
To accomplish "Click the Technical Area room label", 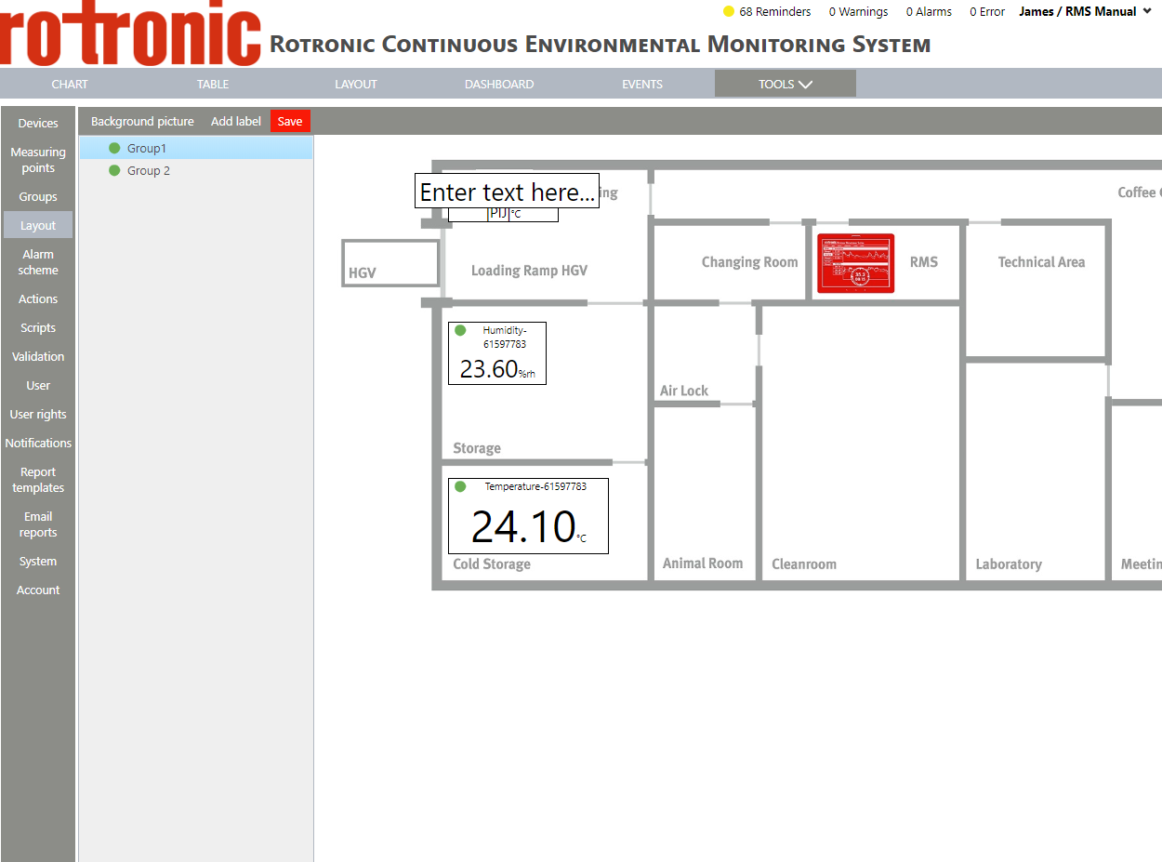I will [1041, 262].
